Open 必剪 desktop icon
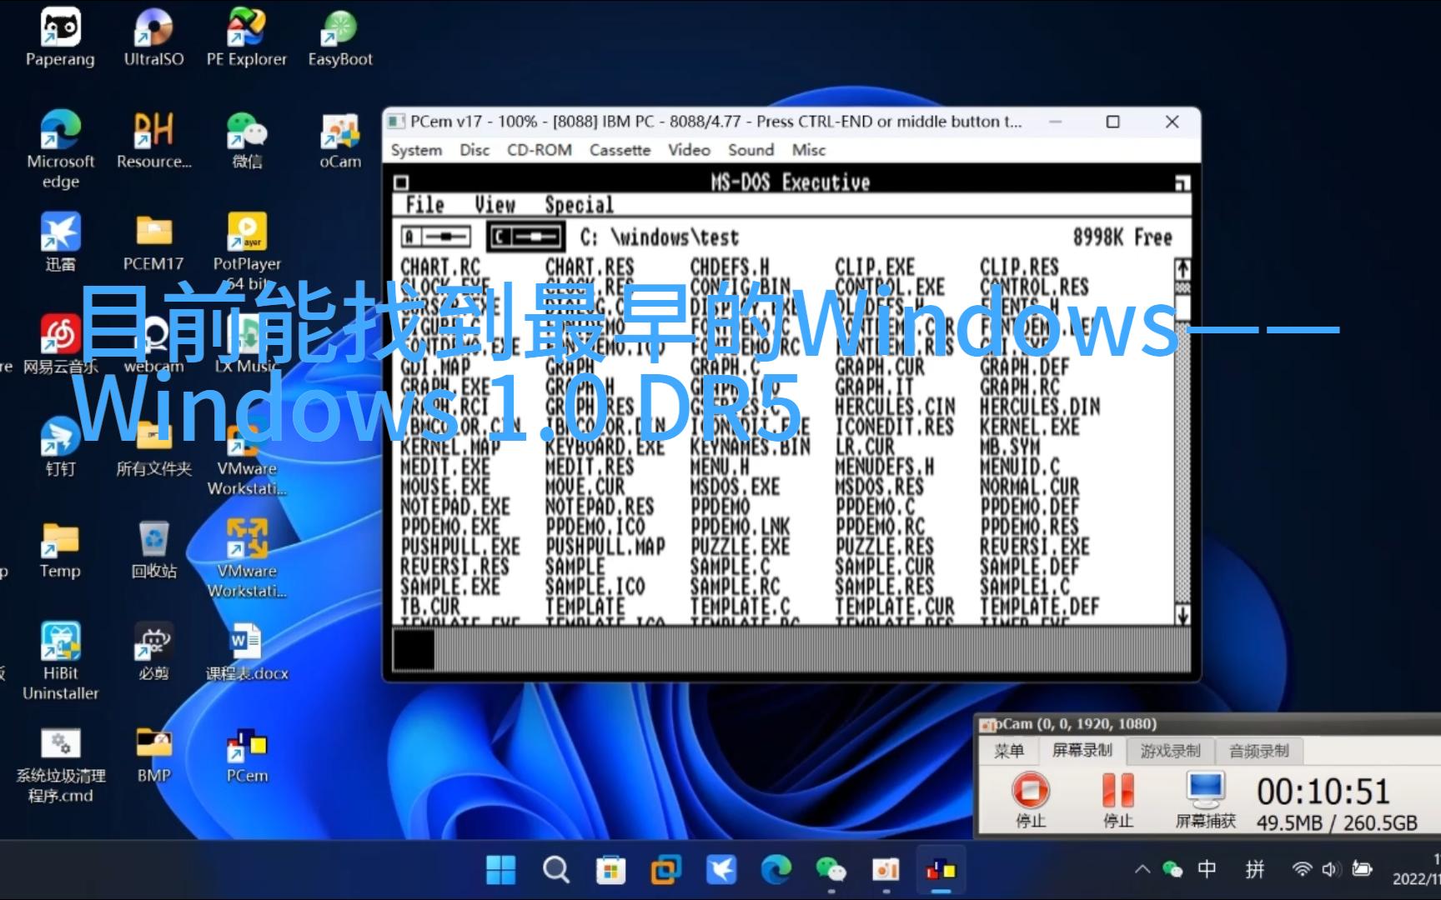 (153, 652)
